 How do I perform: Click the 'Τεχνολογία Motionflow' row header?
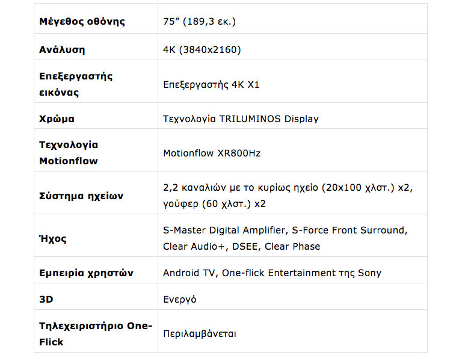point(69,153)
